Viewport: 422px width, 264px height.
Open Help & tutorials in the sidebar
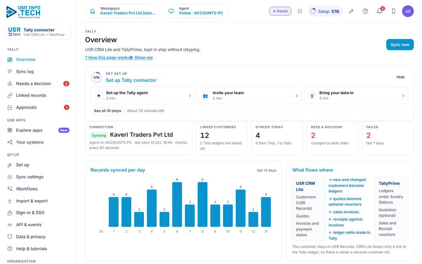pyautogui.click(x=38, y=249)
